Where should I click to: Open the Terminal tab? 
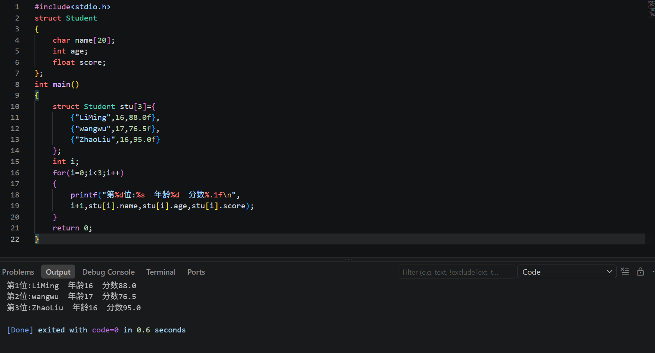pyautogui.click(x=161, y=272)
